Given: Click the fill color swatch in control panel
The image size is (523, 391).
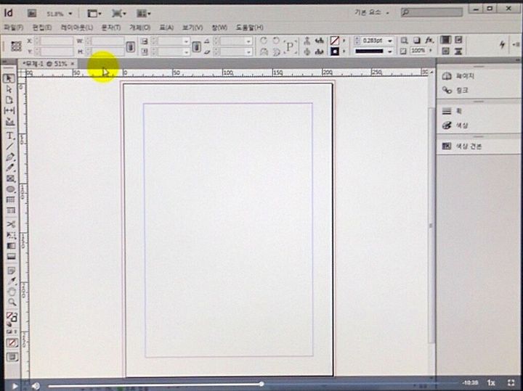Looking at the screenshot, I should [x=334, y=41].
